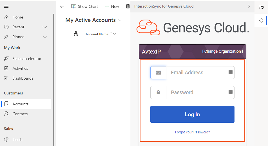Click password manager icon in Email field
Image resolution: width=268 pixels, height=146 pixels.
tap(230, 72)
